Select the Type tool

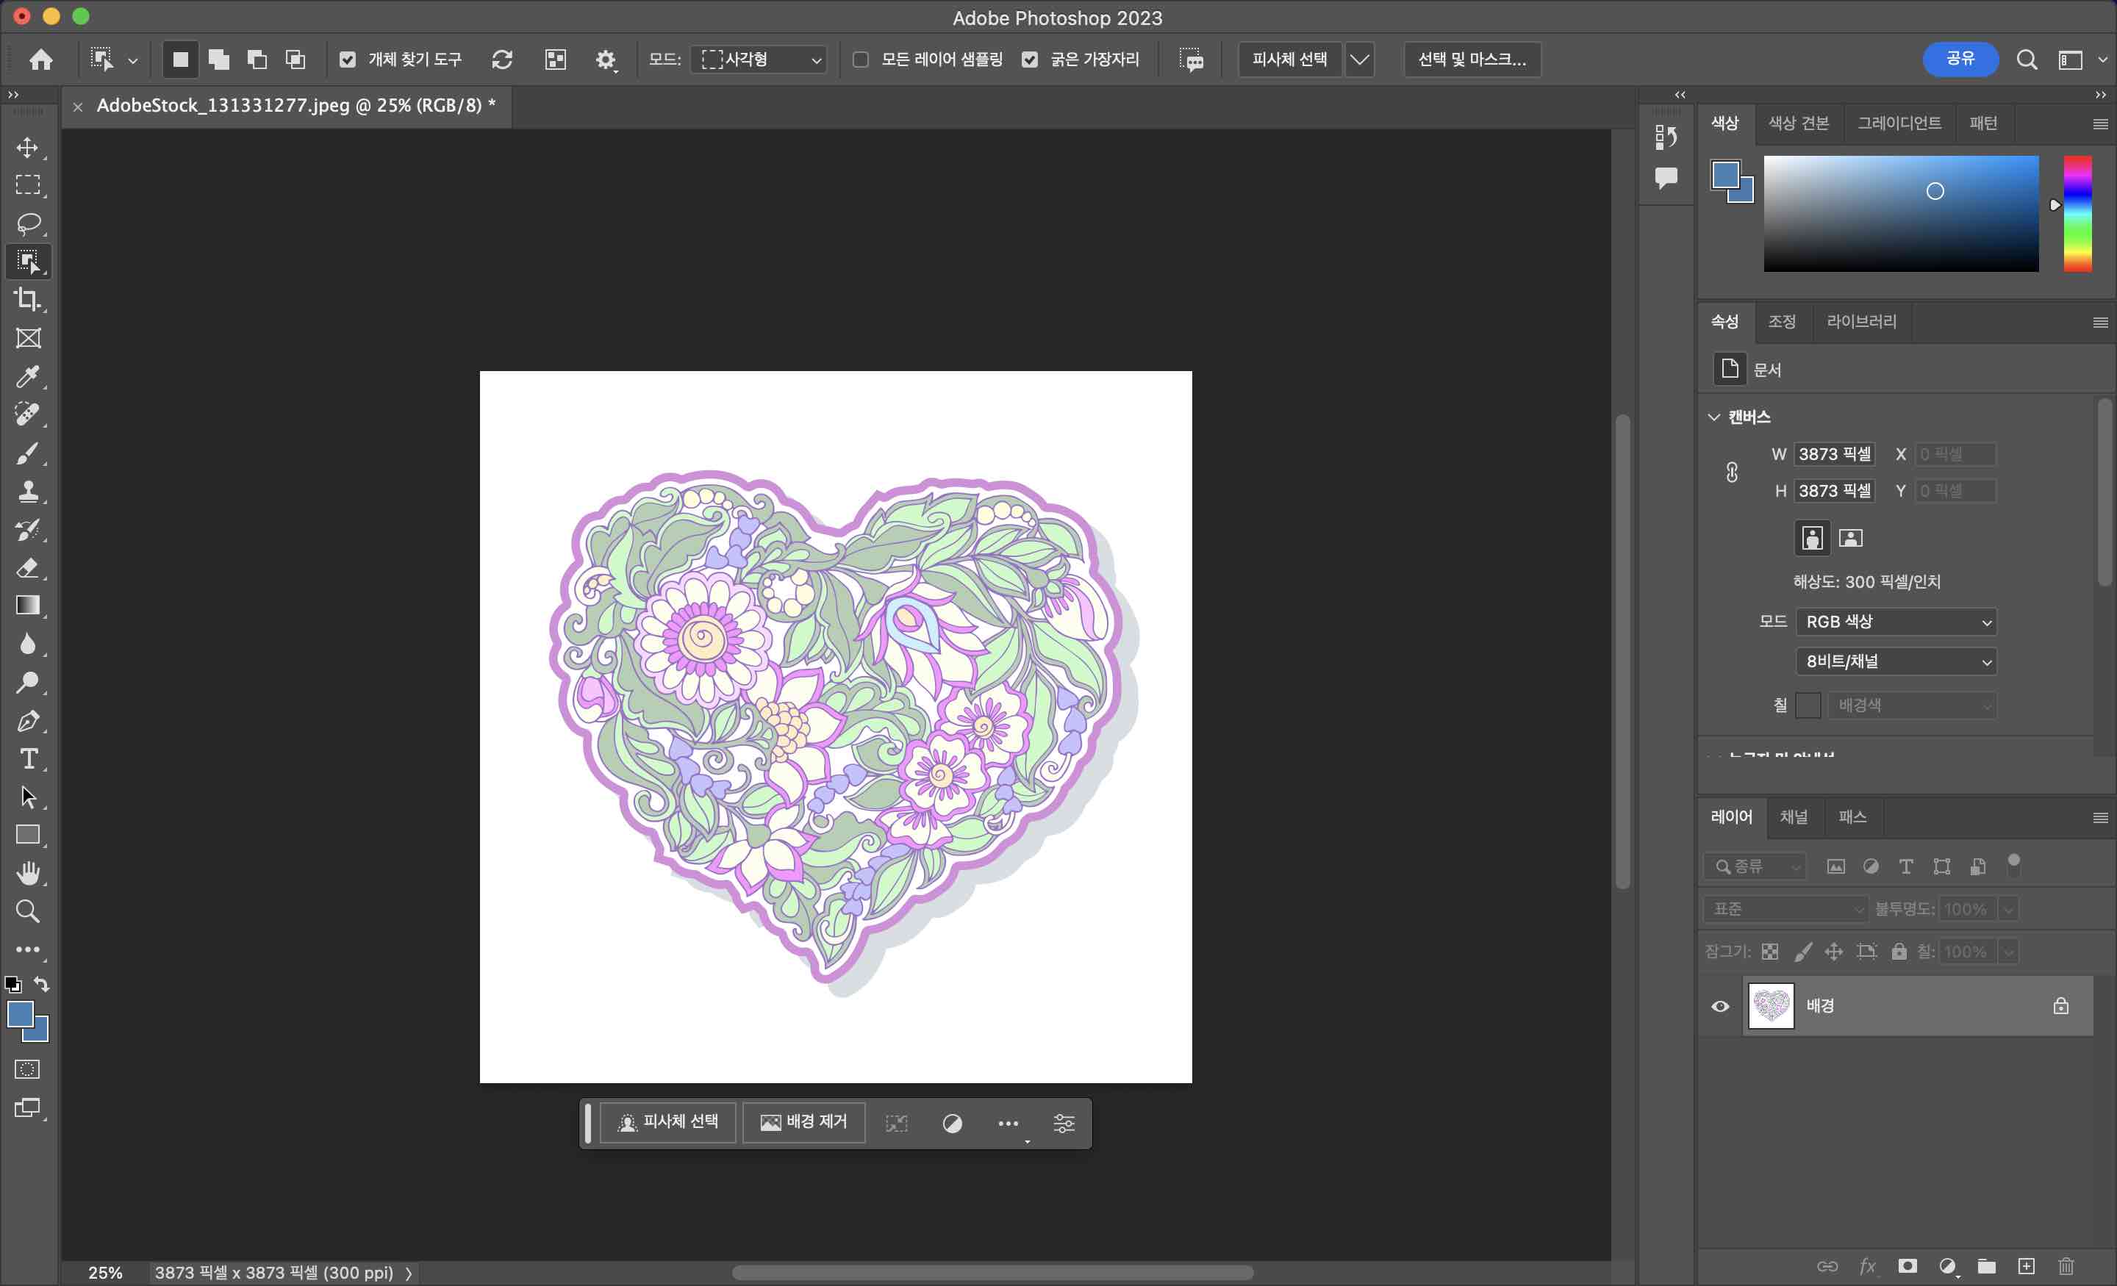29,759
